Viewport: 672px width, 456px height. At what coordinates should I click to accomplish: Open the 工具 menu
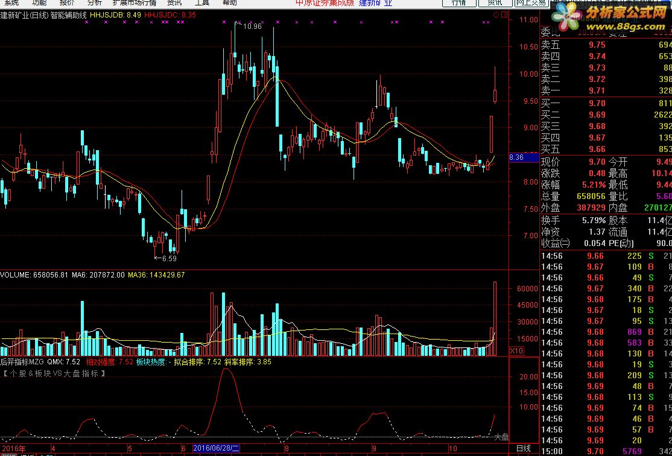pyautogui.click(x=202, y=2)
